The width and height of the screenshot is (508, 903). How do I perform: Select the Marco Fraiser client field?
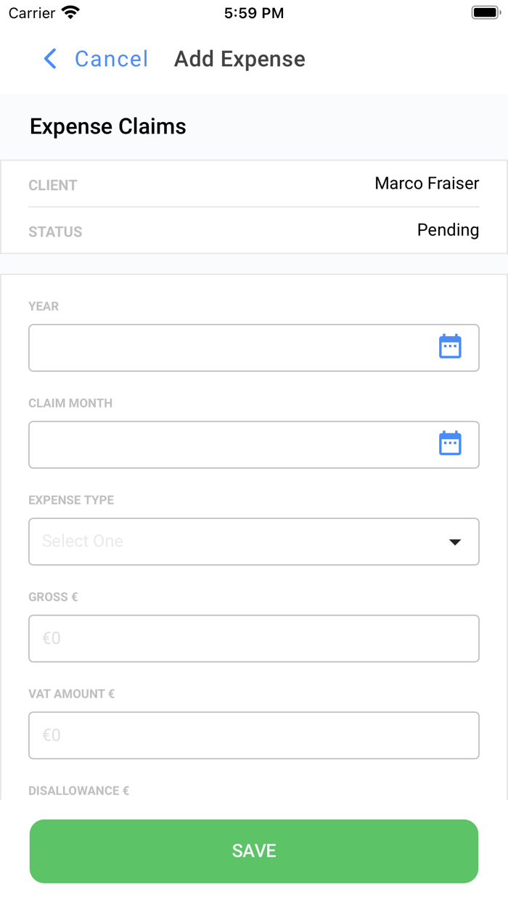(427, 183)
